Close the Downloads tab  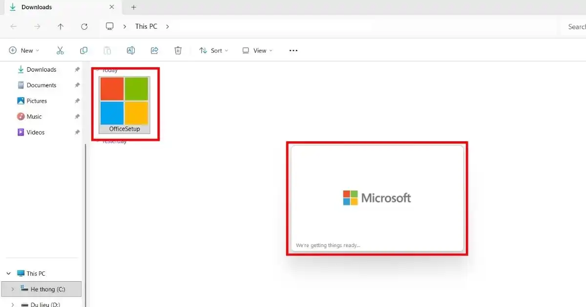(112, 7)
